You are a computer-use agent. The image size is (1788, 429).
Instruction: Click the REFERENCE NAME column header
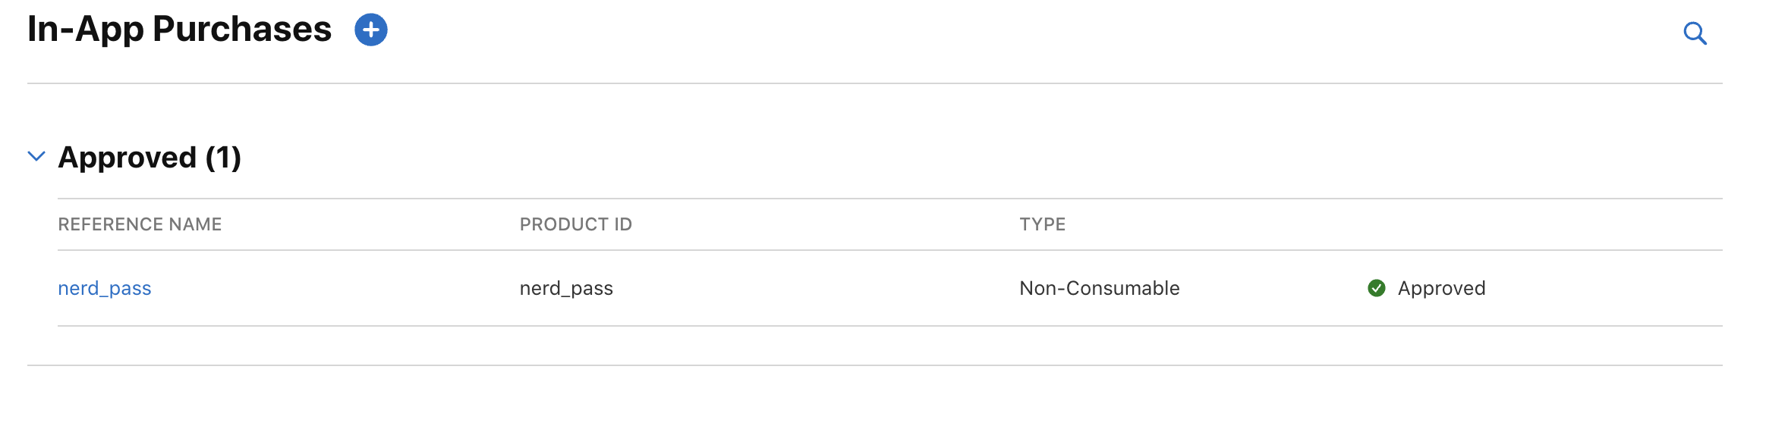tap(140, 224)
